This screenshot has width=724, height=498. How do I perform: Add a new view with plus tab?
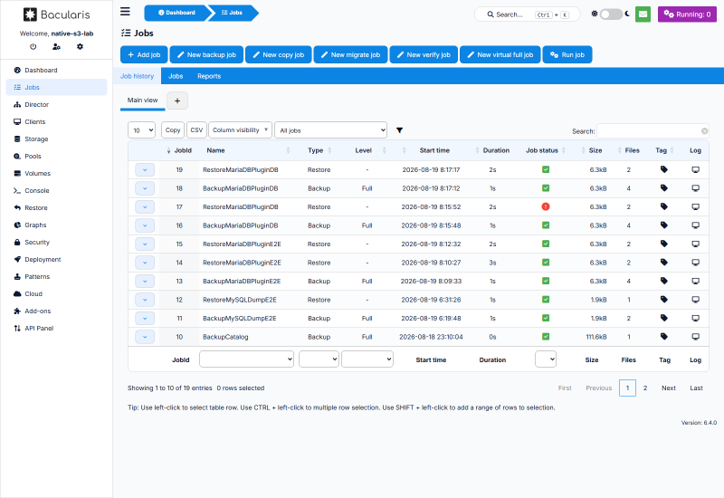[x=177, y=101]
